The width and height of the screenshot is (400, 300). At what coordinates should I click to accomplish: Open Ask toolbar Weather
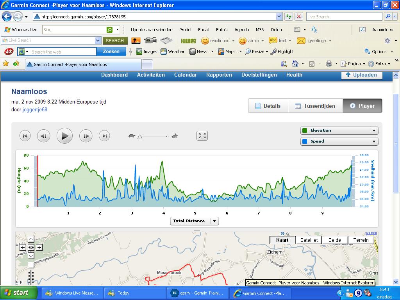(172, 52)
